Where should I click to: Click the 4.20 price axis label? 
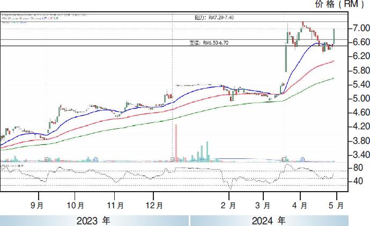pyautogui.click(x=361, y=127)
